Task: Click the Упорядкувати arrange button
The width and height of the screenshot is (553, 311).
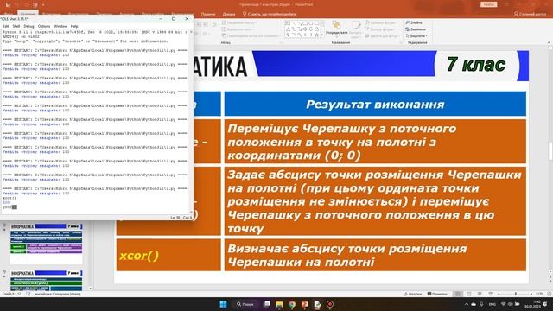Action: coord(336,29)
